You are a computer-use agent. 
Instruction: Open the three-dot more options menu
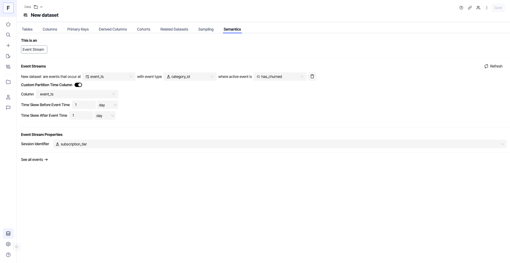(487, 8)
